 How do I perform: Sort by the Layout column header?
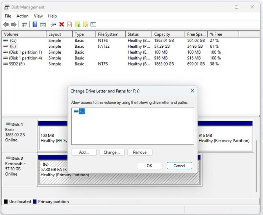tap(59, 34)
